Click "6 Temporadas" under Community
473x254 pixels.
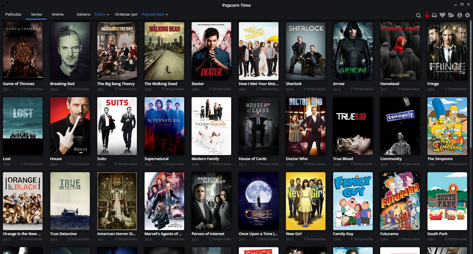click(409, 164)
